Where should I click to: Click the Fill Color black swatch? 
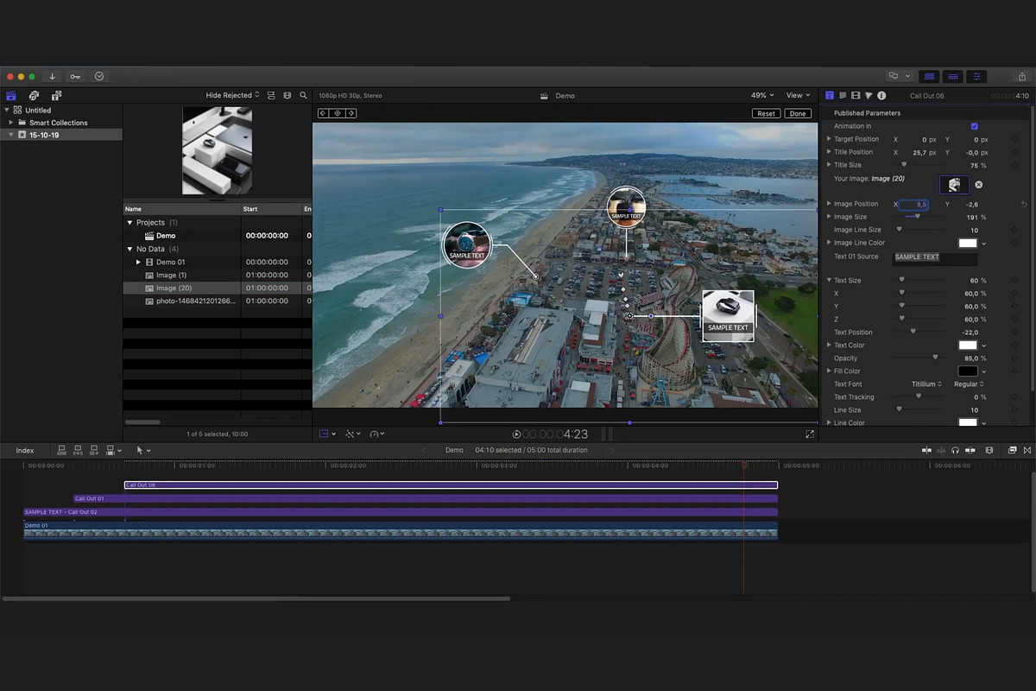click(x=968, y=371)
